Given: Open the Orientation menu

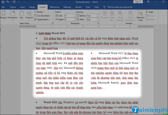Looking at the screenshot, I should 13,16.
